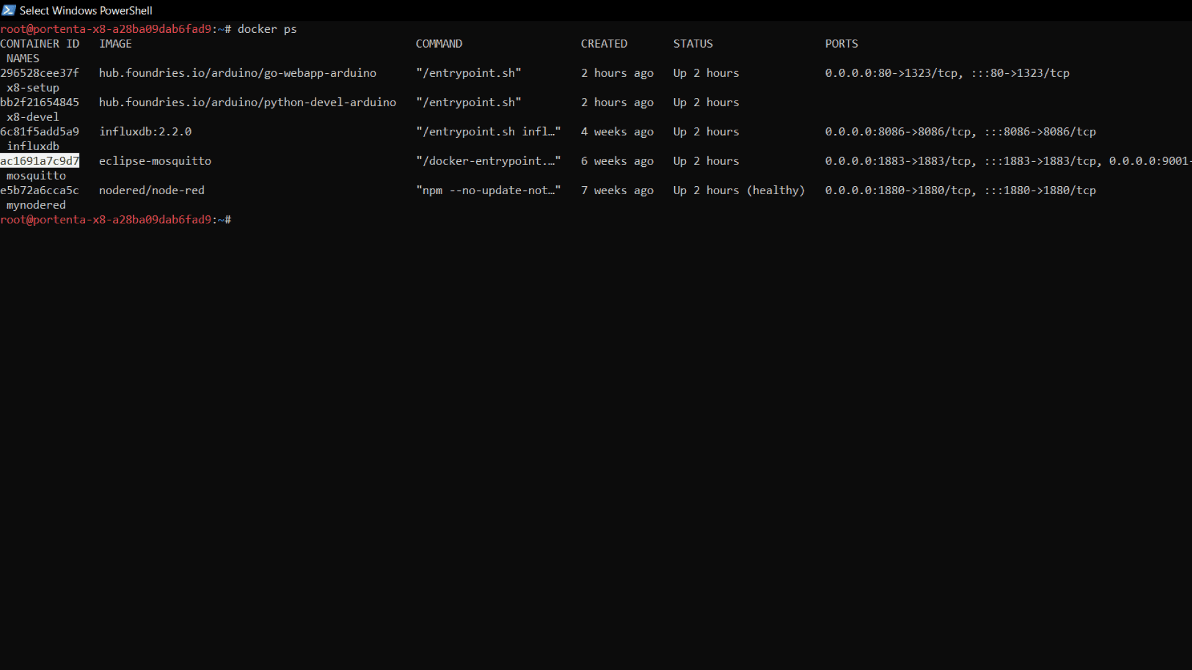
Task: Click the Select Windows PowerShell title text
Action: pos(86,11)
